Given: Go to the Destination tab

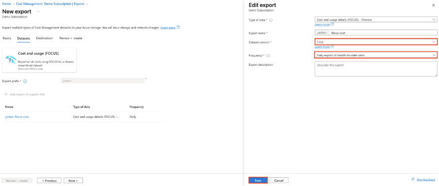Looking at the screenshot, I should pyautogui.click(x=44, y=38).
